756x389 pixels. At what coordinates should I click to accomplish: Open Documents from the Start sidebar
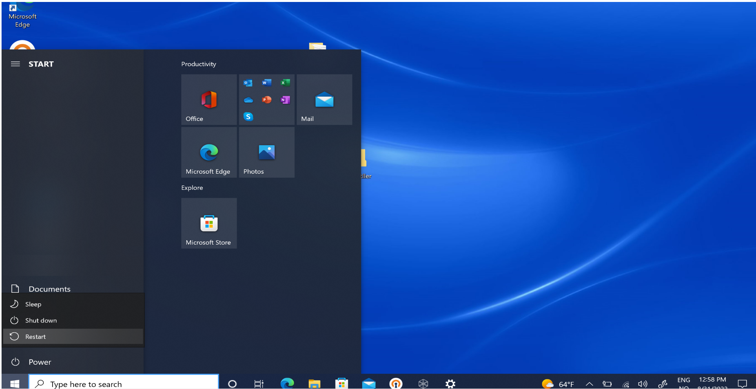73,289
